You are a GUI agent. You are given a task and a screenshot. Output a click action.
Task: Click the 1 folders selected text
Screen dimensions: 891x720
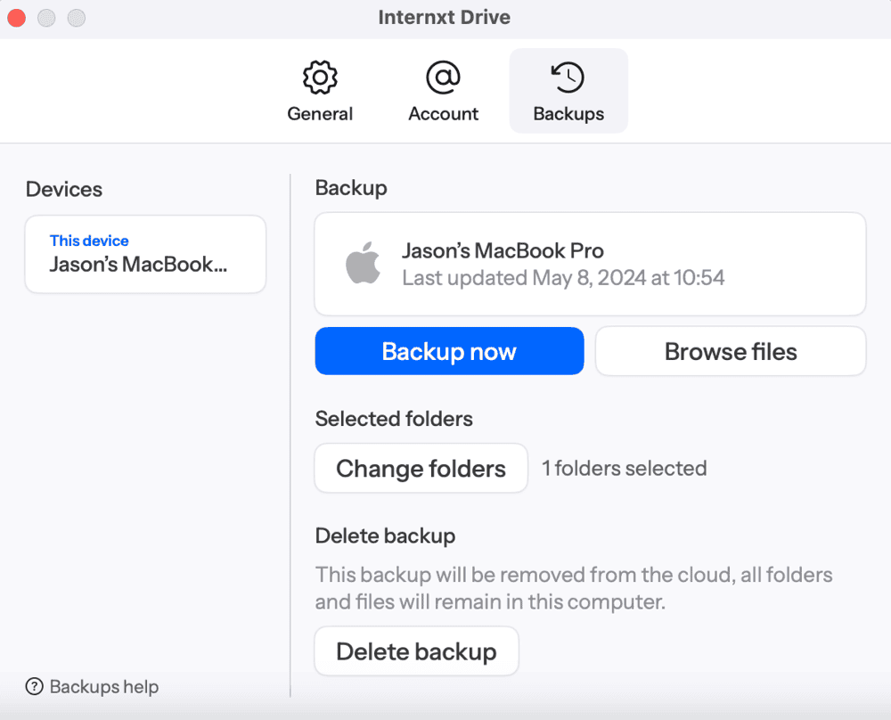(624, 468)
